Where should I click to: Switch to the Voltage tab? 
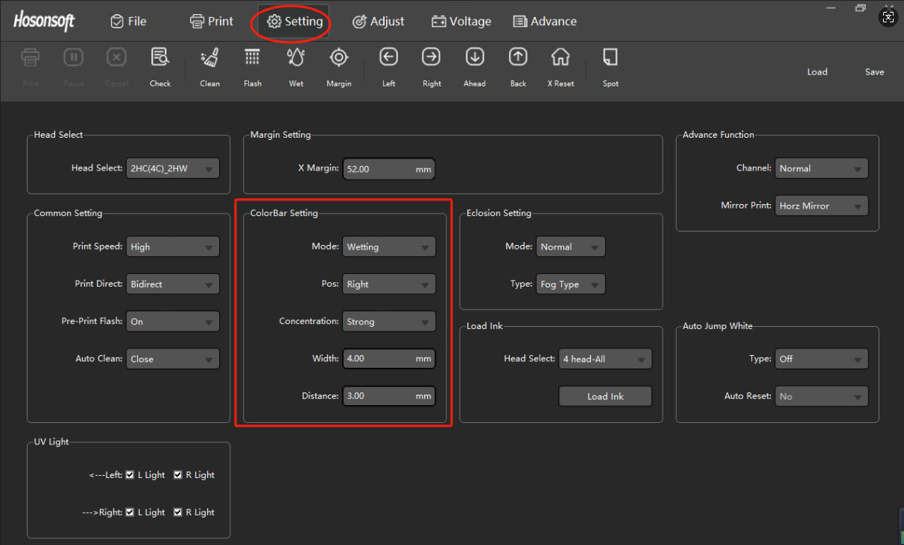pyautogui.click(x=461, y=22)
